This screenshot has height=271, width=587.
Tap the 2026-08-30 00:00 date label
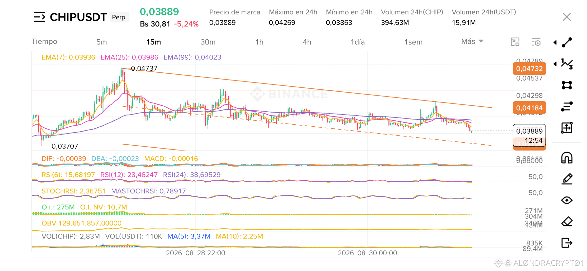point(368,253)
